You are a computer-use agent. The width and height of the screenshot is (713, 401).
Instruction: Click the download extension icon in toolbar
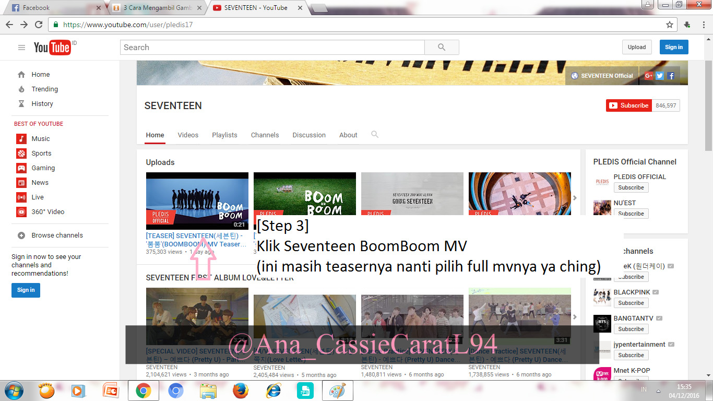tap(687, 25)
